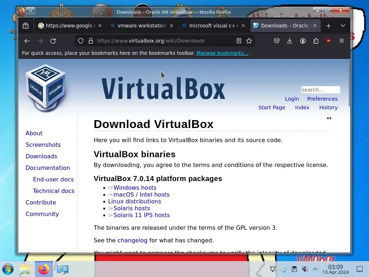Viewport: 369px width, 277px height.
Task: Open Technical docs link
Action: (54, 191)
